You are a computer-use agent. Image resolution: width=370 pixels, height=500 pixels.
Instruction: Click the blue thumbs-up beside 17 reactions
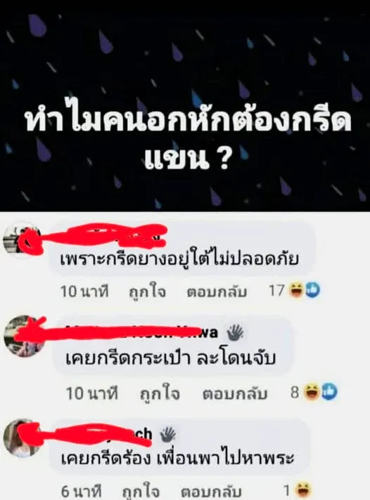tap(312, 290)
